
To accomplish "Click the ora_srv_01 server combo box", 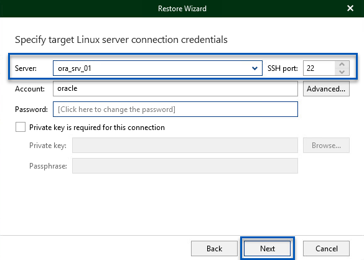I will [157, 68].
